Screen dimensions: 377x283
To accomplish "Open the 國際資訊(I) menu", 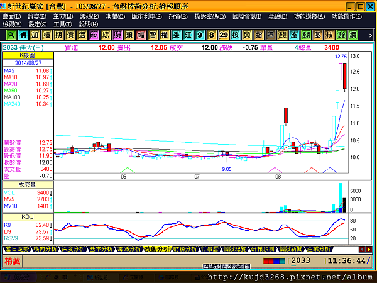I will coord(247,16).
